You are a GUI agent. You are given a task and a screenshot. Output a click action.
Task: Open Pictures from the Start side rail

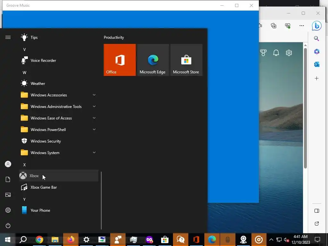point(8,195)
